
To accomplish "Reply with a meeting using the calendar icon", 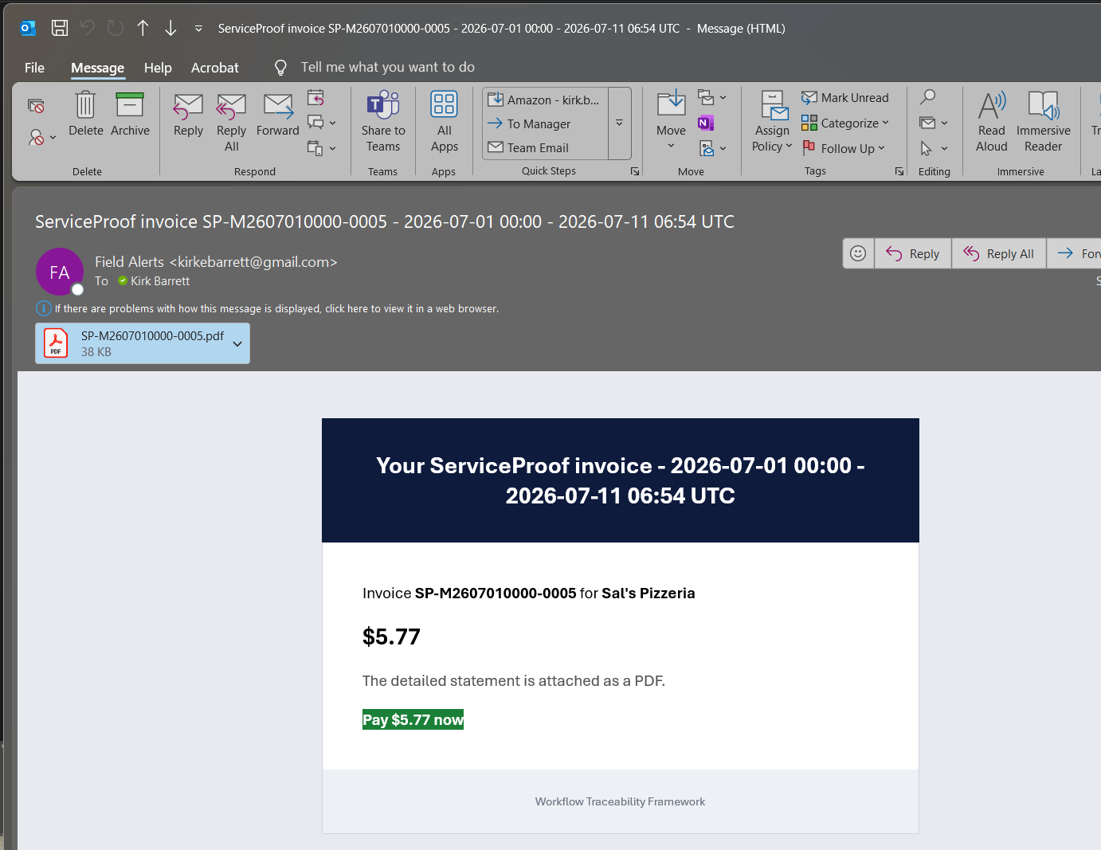I will point(315,98).
